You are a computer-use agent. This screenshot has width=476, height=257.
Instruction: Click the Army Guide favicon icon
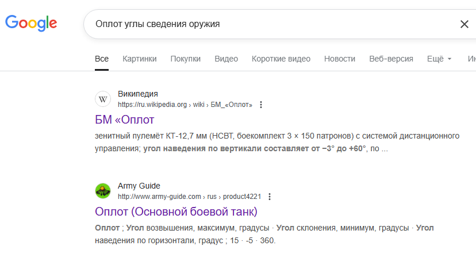coord(103,191)
